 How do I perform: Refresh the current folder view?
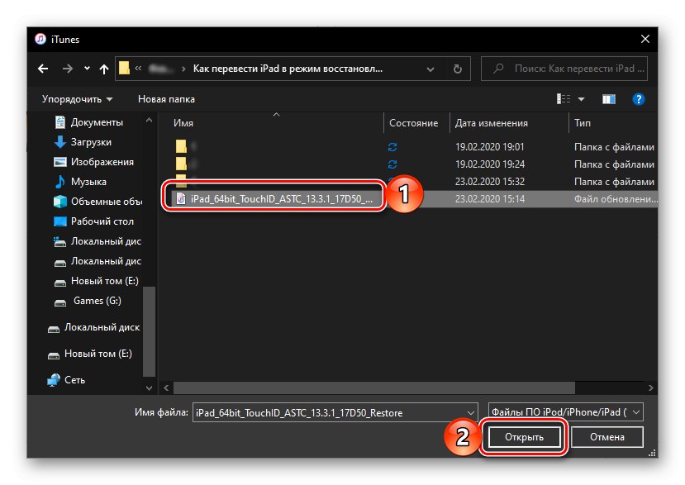(x=458, y=69)
